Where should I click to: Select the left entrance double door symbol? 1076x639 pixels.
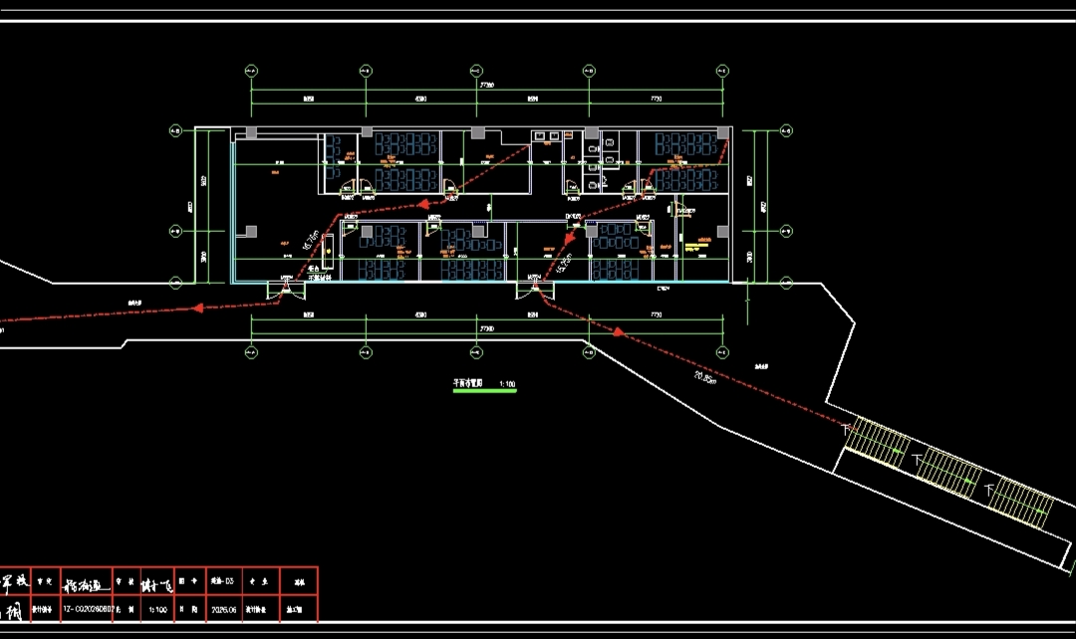pyautogui.click(x=286, y=290)
